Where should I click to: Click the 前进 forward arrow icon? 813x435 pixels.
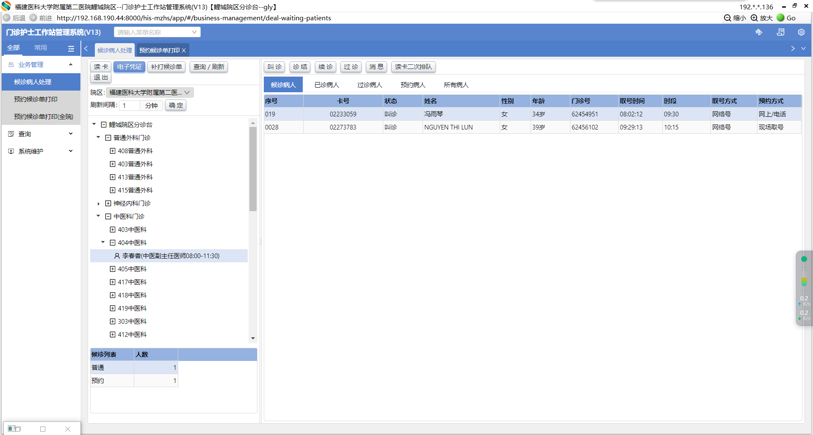(x=33, y=18)
